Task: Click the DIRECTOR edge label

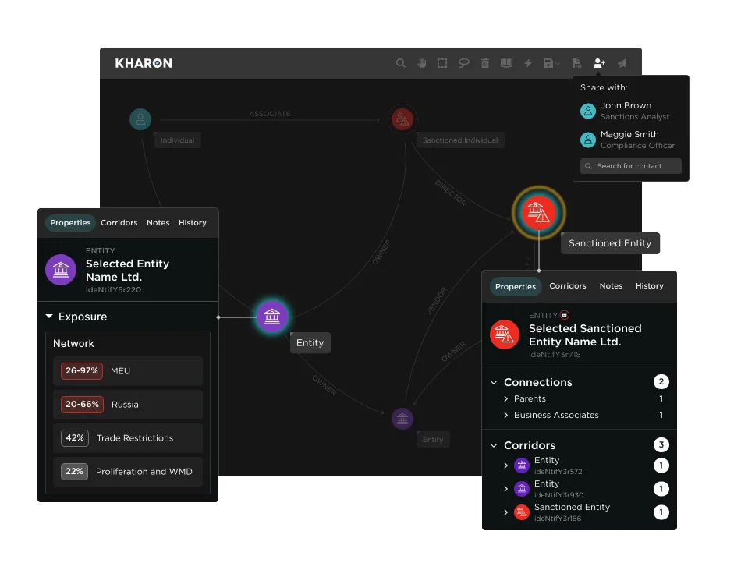Action: point(451,193)
